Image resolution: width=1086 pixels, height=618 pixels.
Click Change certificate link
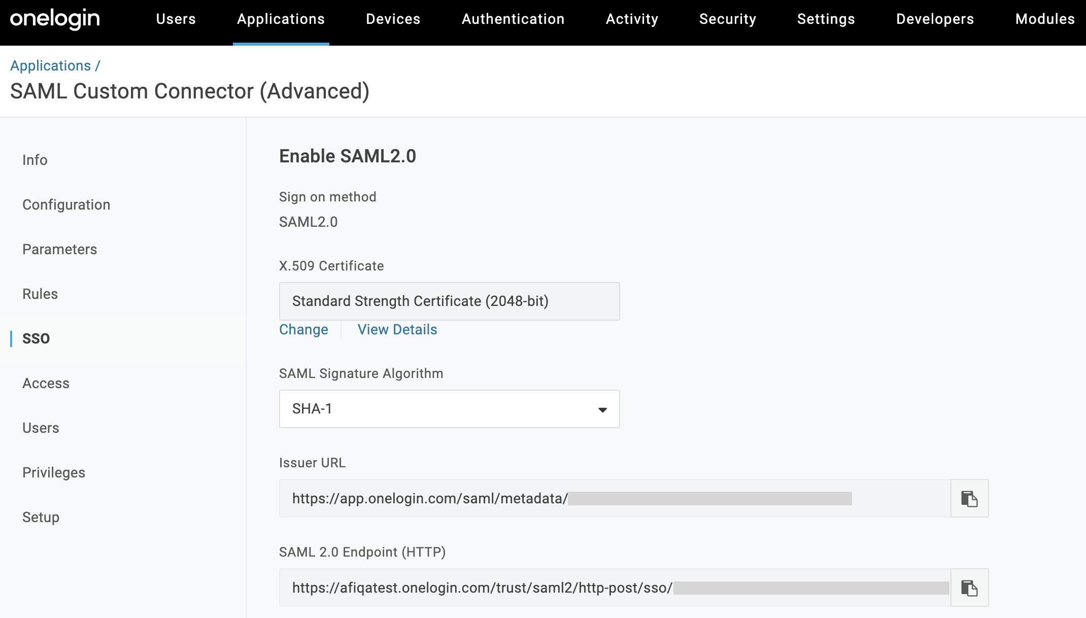(303, 330)
